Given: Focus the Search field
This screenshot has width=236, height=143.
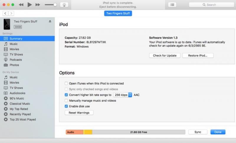Looking at the screenshot, I should coord(212,5).
